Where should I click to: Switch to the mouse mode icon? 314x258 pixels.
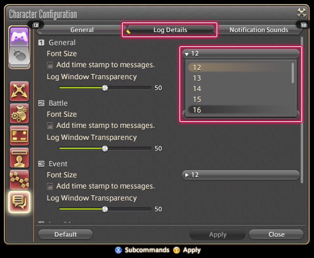pos(19,57)
